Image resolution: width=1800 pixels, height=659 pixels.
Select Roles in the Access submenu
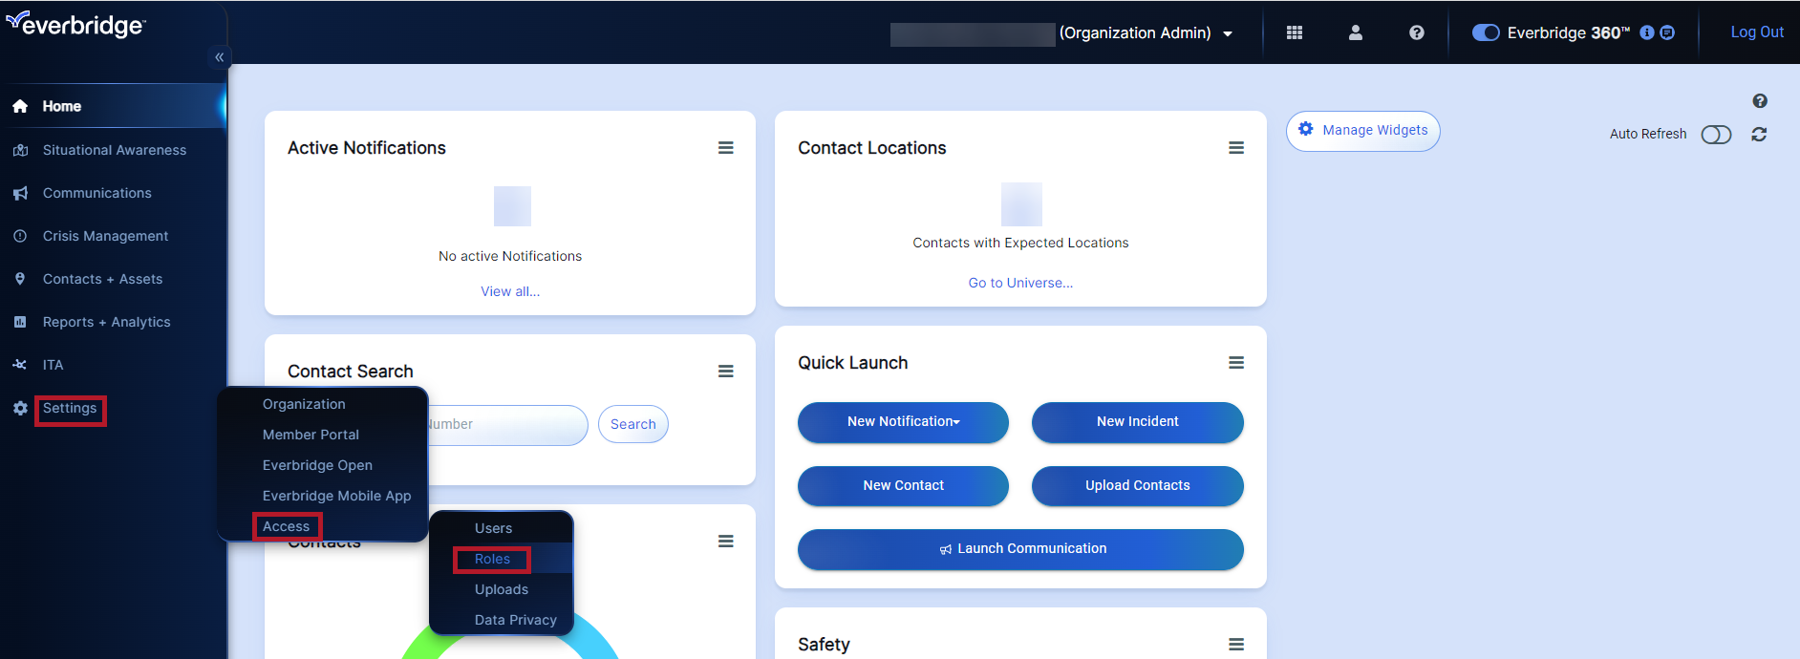492,559
